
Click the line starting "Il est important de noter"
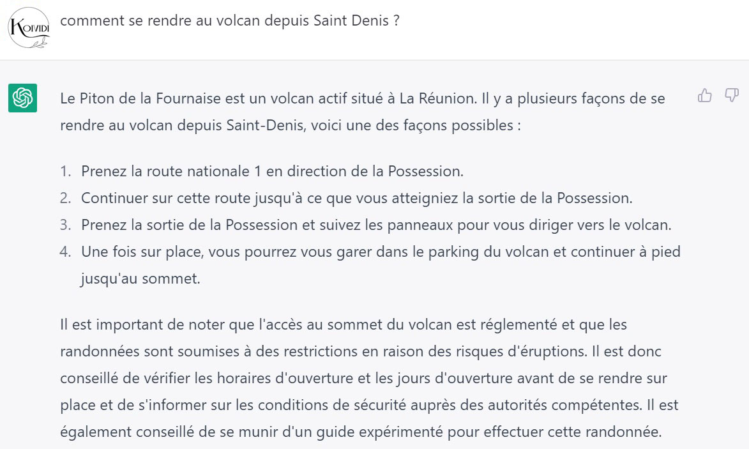point(344,324)
